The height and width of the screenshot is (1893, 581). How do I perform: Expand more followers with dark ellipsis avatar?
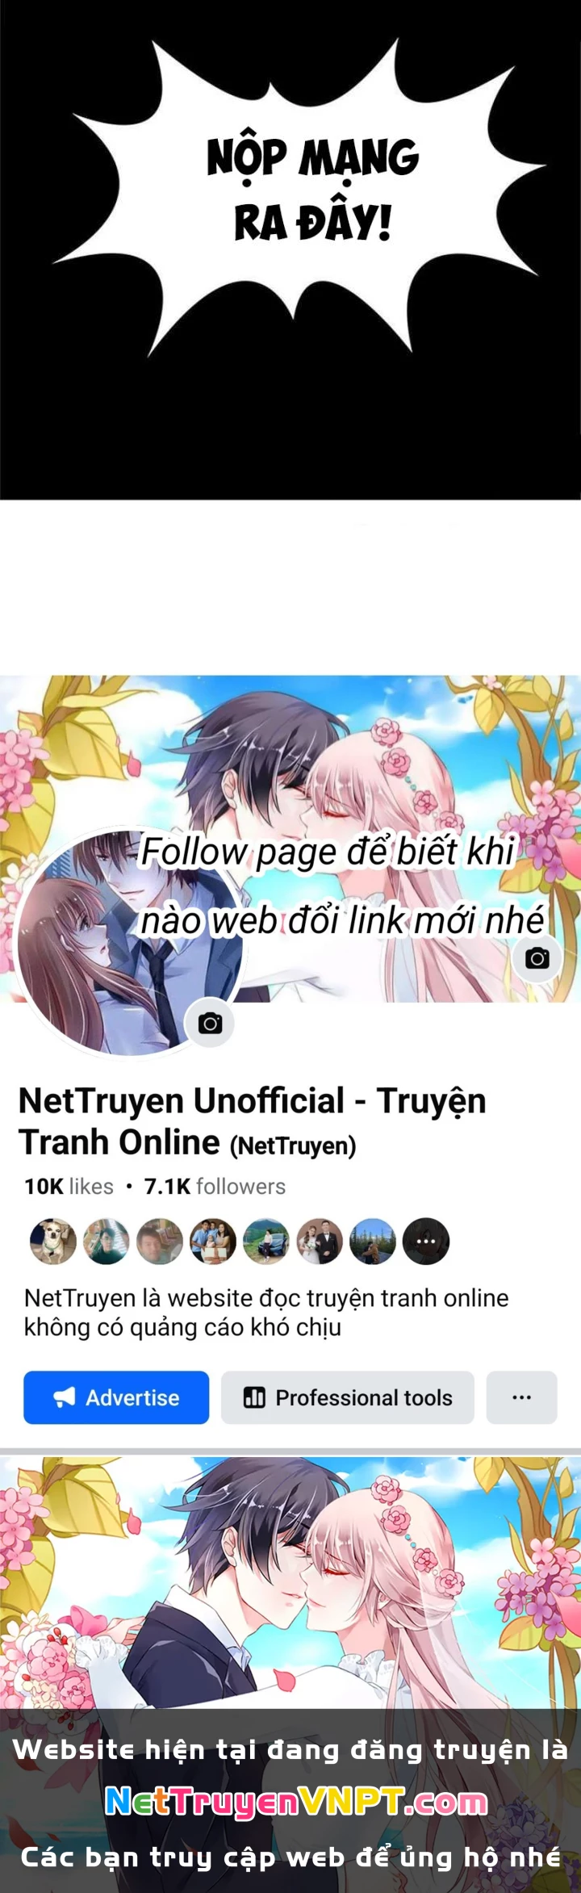point(426,1242)
